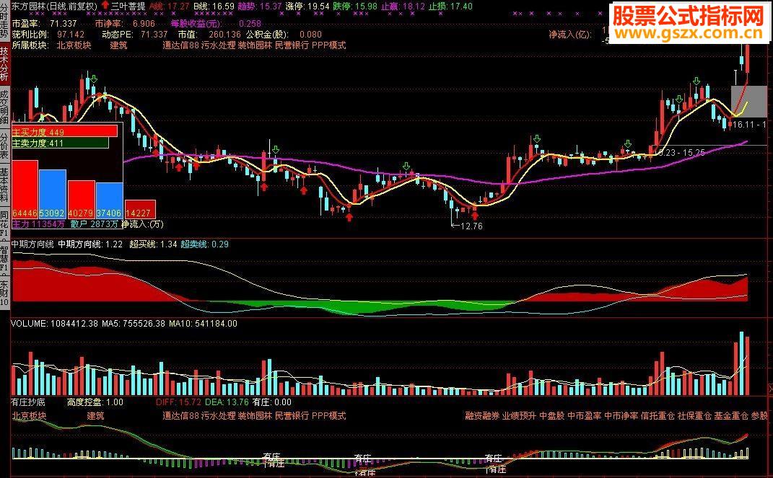
Task: Click the red up arrow beside 三叶菩提
Action: coord(105,6)
